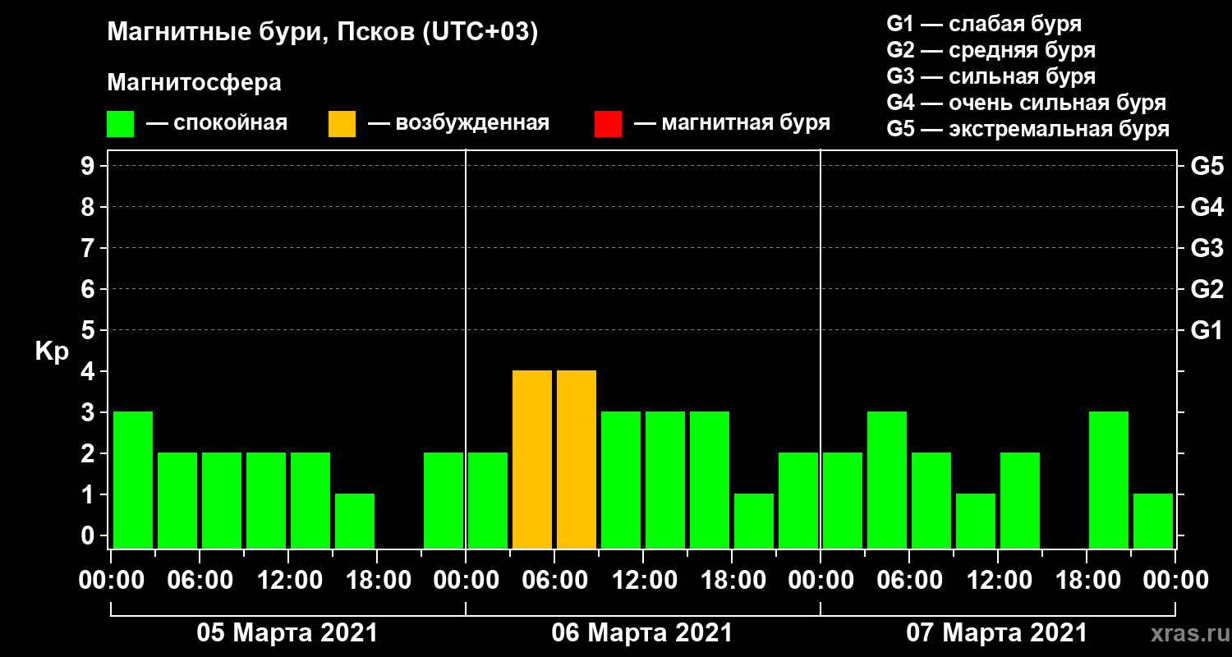Click the only Kp 1 bar on 05 March
This screenshot has height=657, width=1232.
[355, 521]
